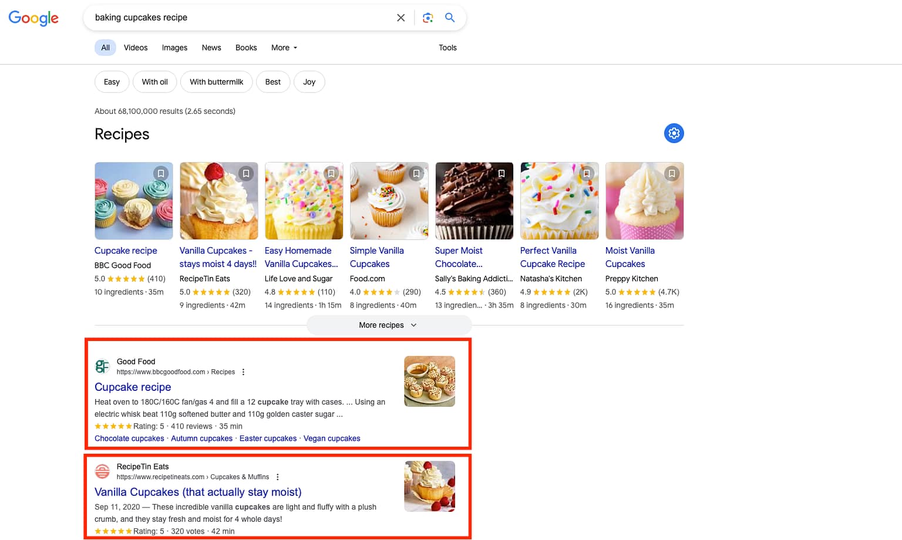Open the Vanilla Cupcakes stay moist link
The height and width of the screenshot is (540, 902).
198,492
